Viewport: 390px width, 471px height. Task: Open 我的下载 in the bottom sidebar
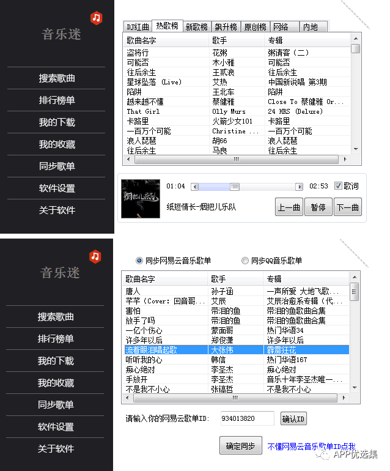tap(56, 361)
